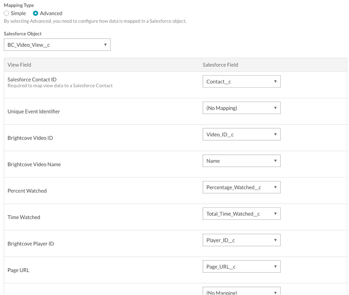This screenshot has height=295, width=349.
Task: Click the Time Watched label
Action: (x=24, y=217)
